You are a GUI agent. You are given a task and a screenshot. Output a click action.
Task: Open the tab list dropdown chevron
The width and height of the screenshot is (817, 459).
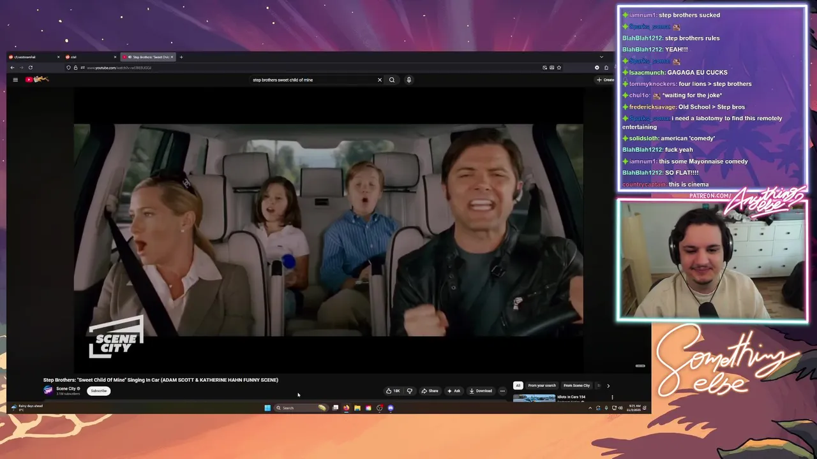(601, 57)
